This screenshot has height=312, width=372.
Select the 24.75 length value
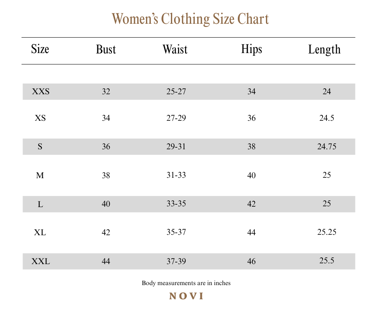[327, 146]
